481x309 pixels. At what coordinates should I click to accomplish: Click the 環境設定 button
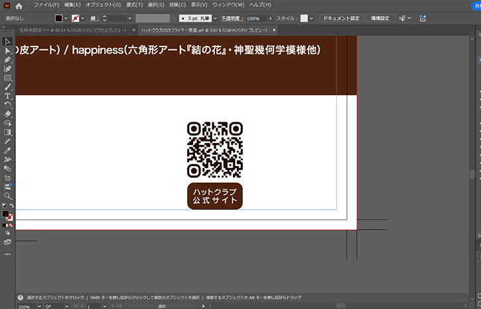coord(381,18)
